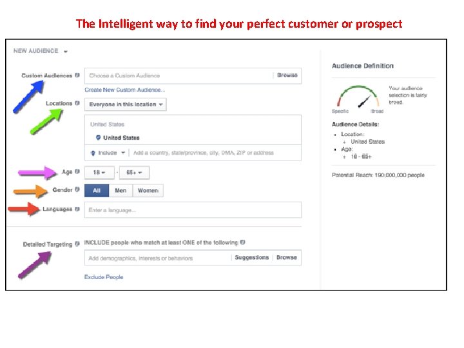The height and width of the screenshot is (348, 464).
Task: Click info icon beside Locations label
Action: tap(77, 103)
